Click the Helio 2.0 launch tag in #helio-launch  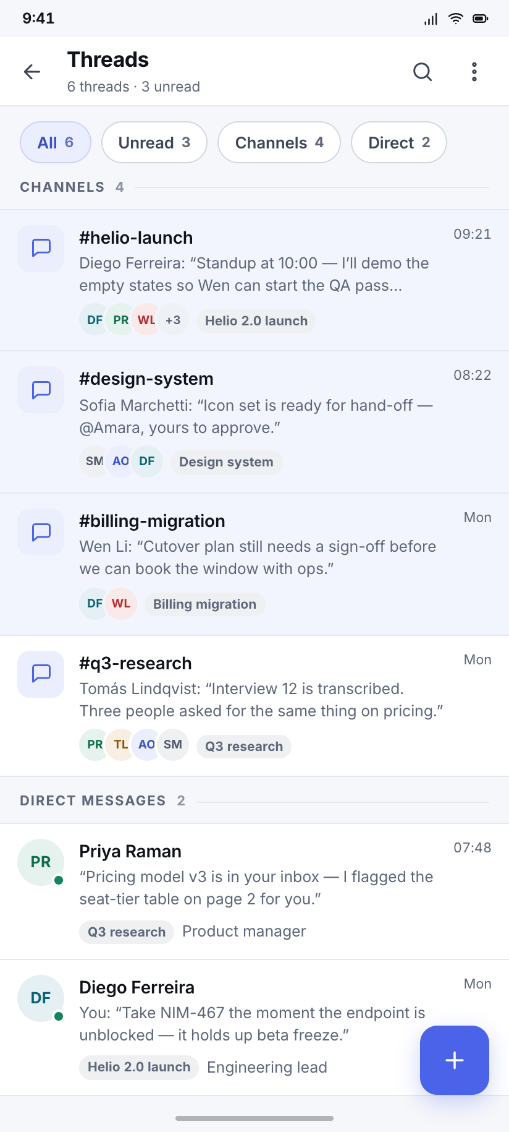[256, 320]
